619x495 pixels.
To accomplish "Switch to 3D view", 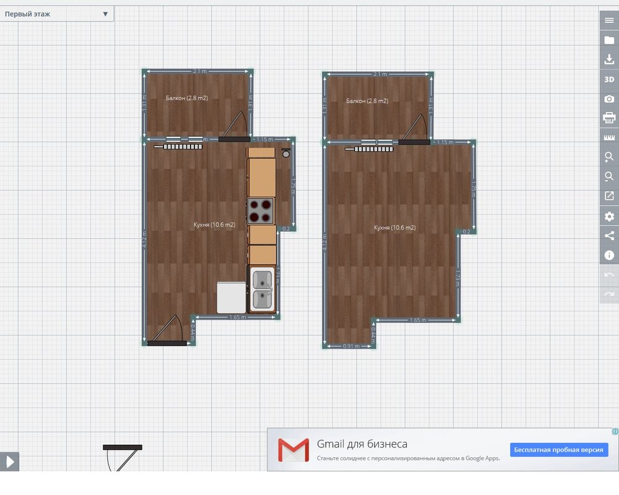I will click(609, 79).
